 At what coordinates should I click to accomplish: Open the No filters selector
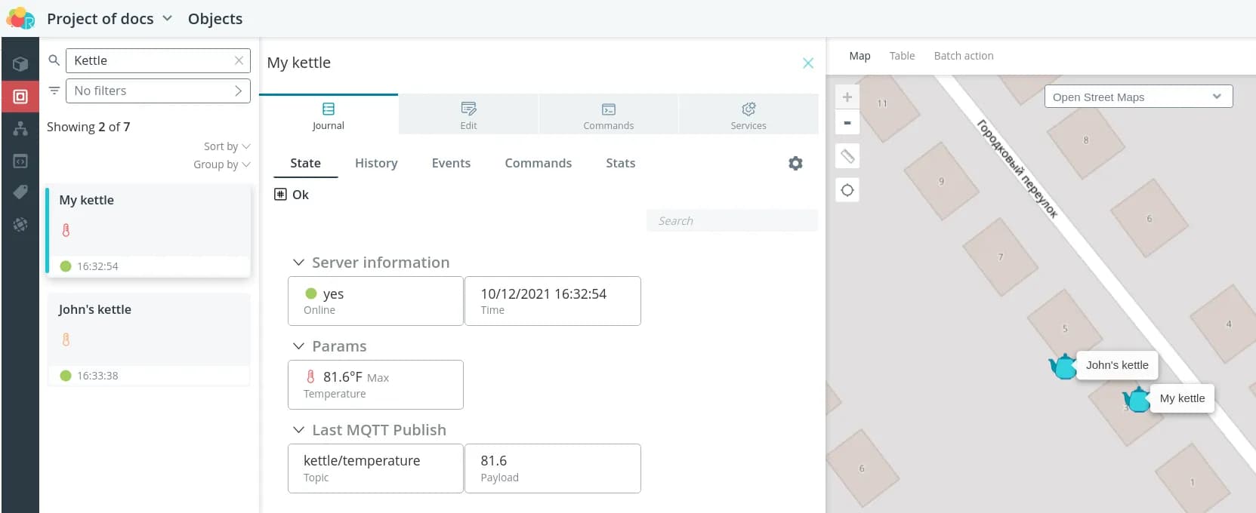[x=158, y=91]
